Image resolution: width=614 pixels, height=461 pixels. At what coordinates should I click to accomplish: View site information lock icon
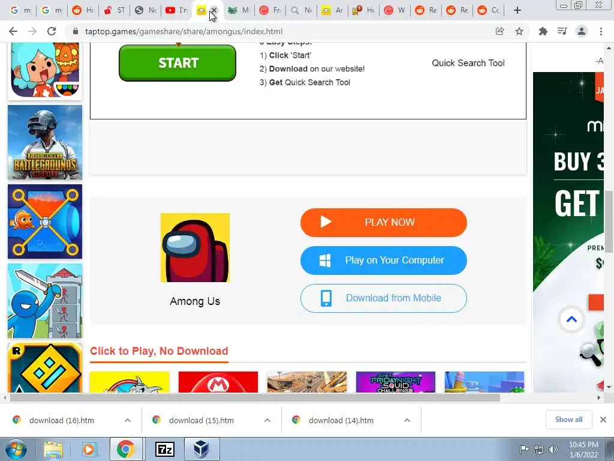tap(76, 31)
